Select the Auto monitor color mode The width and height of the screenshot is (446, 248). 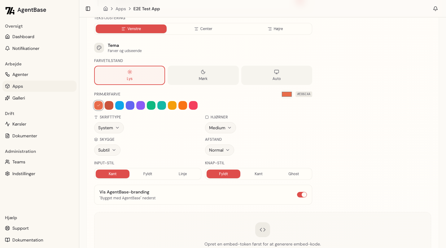[277, 75]
